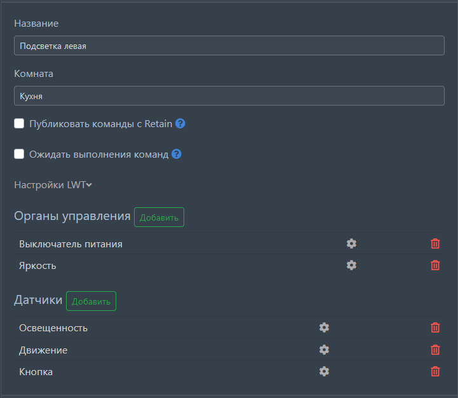Select the Движение sensor row label
This screenshot has width=458, height=398.
tap(43, 350)
